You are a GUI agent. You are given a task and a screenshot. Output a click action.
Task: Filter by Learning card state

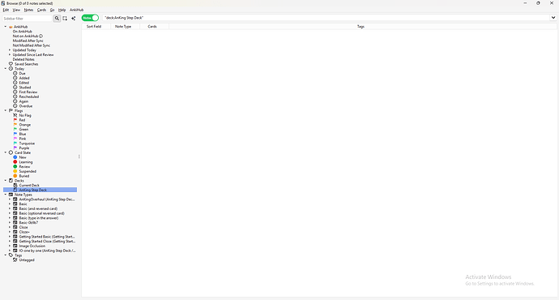[26, 161]
